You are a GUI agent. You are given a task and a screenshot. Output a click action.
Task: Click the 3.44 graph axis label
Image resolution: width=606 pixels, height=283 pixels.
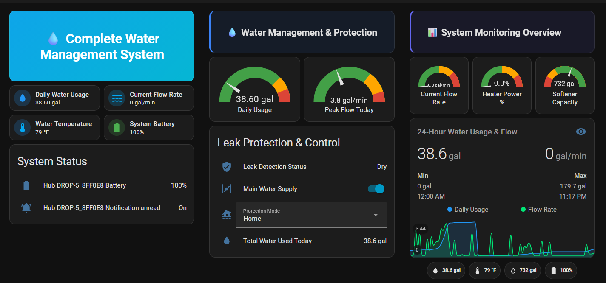pyautogui.click(x=420, y=229)
